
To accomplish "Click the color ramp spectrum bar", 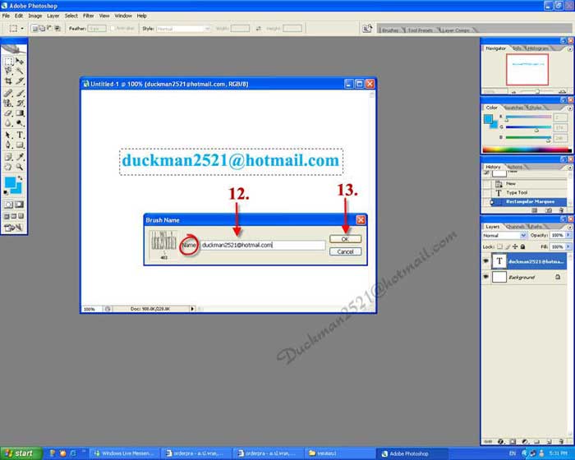I will pyautogui.click(x=527, y=149).
